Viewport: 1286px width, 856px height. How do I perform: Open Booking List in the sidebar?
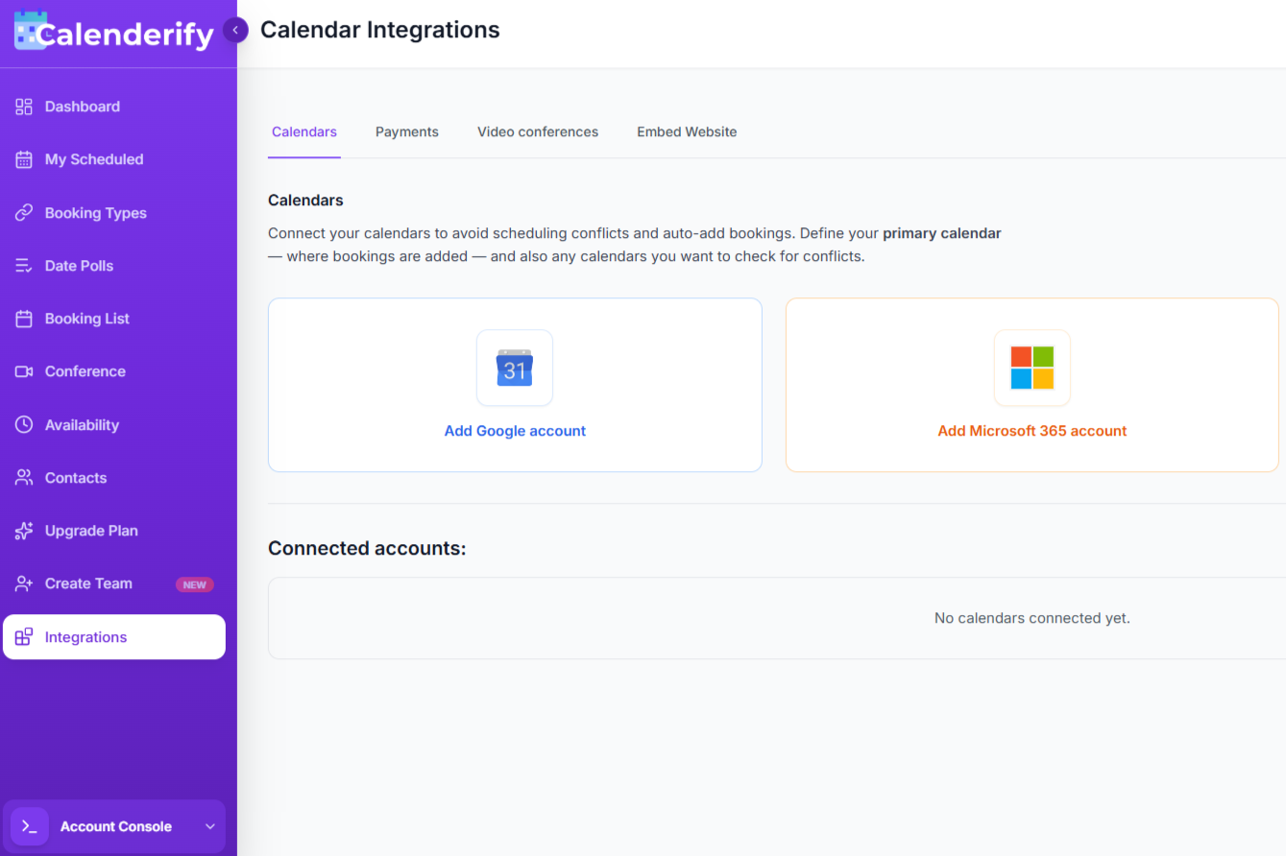(x=86, y=318)
